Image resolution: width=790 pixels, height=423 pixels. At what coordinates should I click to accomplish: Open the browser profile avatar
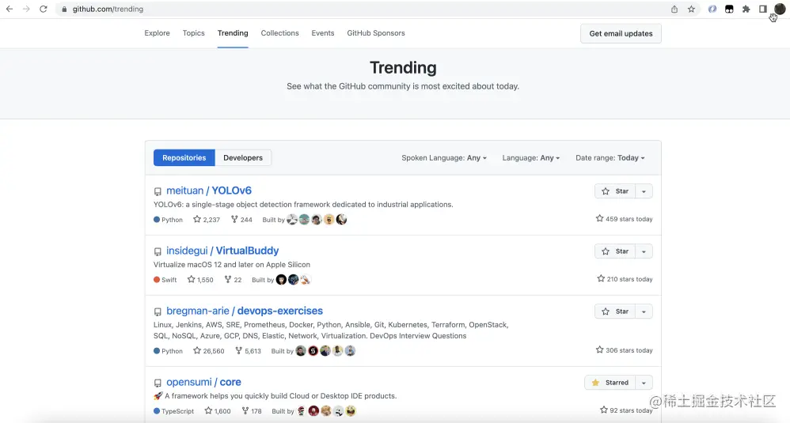pos(780,9)
